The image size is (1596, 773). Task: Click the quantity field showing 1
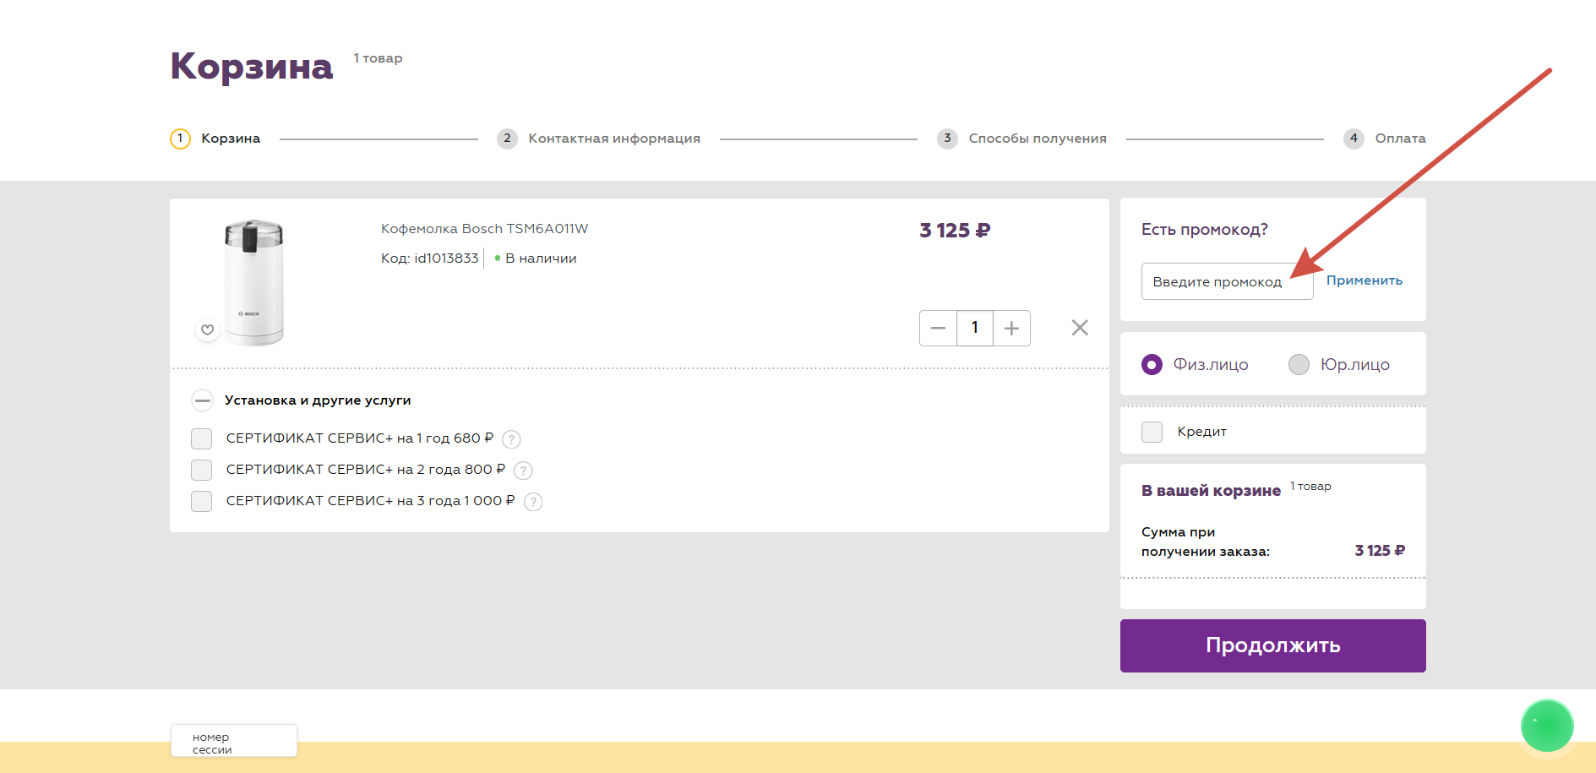tap(975, 328)
